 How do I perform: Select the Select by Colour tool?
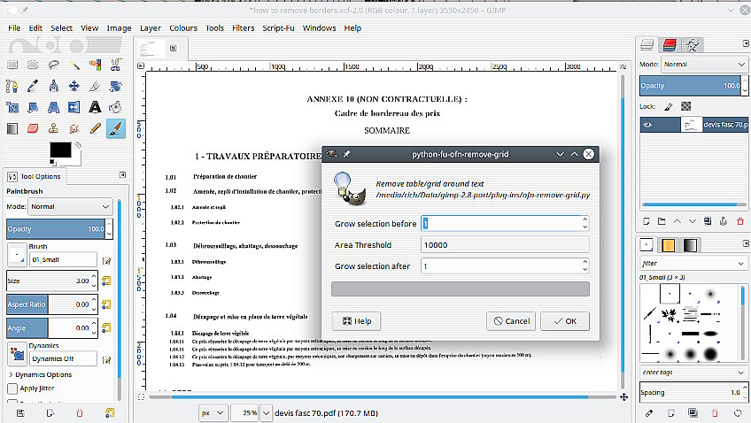click(96, 65)
